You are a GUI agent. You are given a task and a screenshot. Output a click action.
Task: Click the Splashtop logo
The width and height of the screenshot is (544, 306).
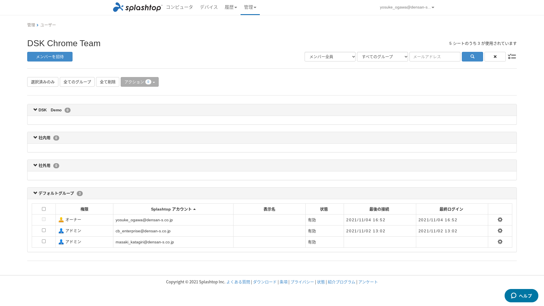click(x=137, y=7)
